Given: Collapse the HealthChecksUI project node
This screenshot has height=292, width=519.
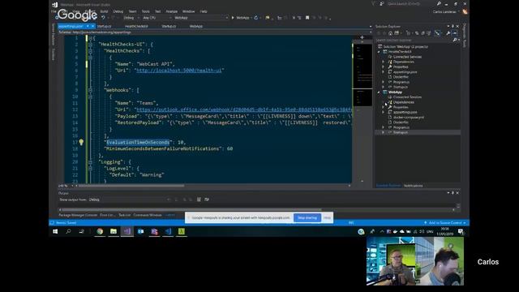Looking at the screenshot, I should pyautogui.click(x=379, y=52).
